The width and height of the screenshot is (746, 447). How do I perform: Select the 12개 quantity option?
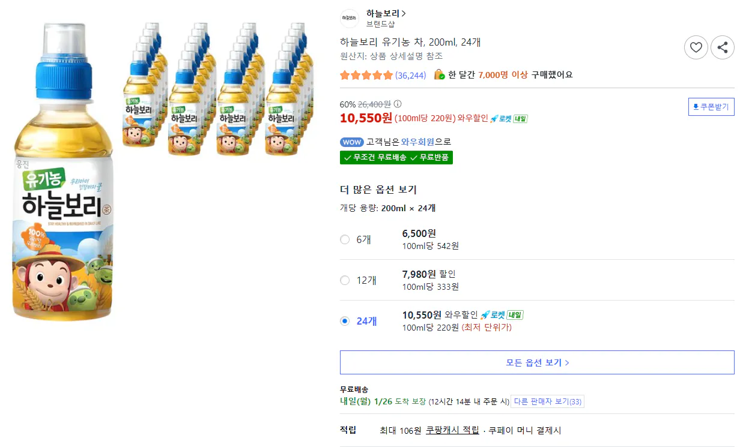point(344,280)
